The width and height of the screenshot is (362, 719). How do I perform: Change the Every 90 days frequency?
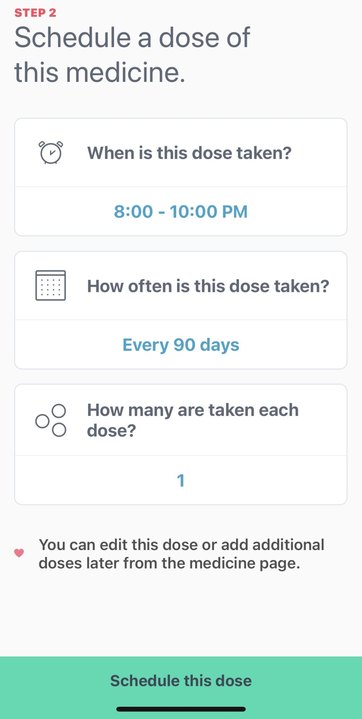pyautogui.click(x=181, y=345)
